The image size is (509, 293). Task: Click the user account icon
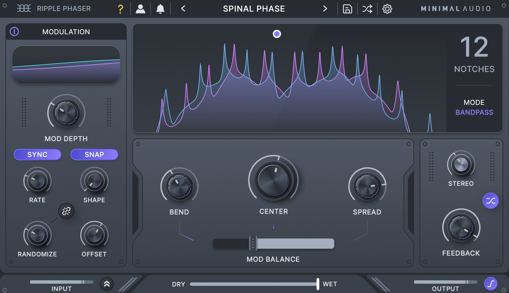140,8
